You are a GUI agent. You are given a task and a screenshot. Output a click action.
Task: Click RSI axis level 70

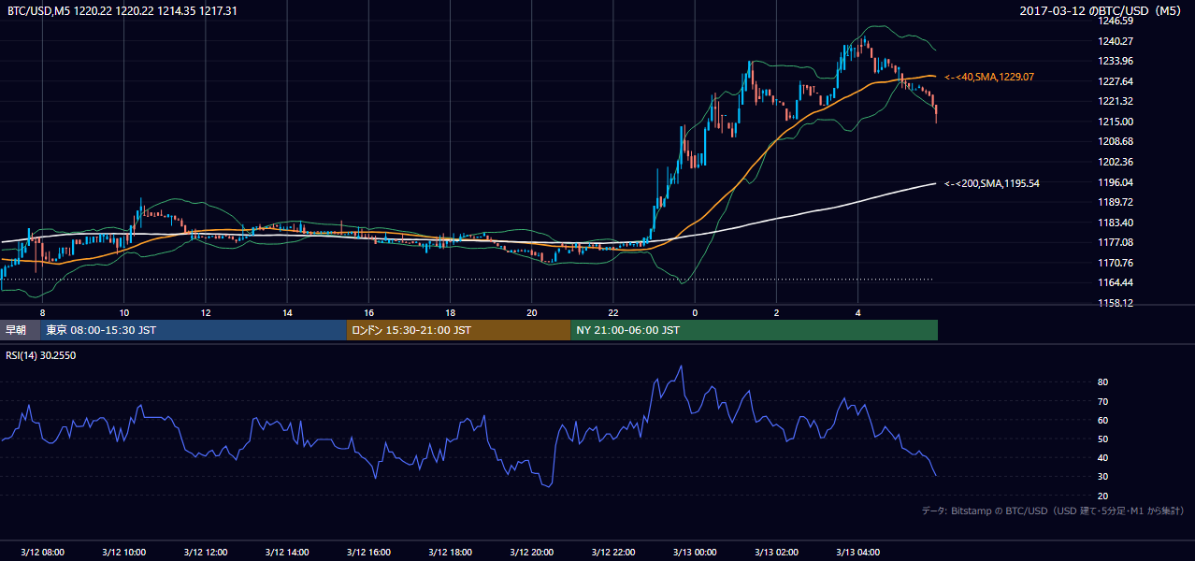(1103, 401)
